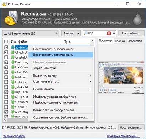Click the green status icon for NCH Suit
This screenshot has width=146, height=139.
pyautogui.click(x=12, y=97)
